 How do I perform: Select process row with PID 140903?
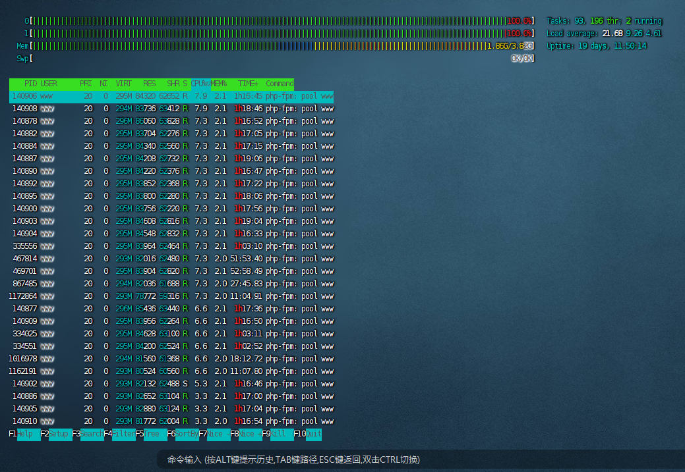coord(171,222)
